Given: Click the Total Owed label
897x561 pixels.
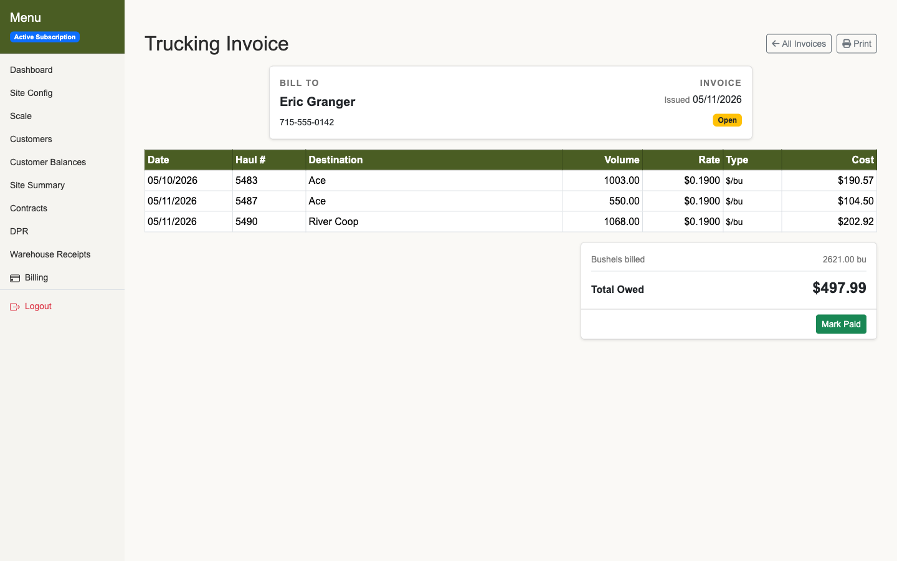Looking at the screenshot, I should coord(617,289).
